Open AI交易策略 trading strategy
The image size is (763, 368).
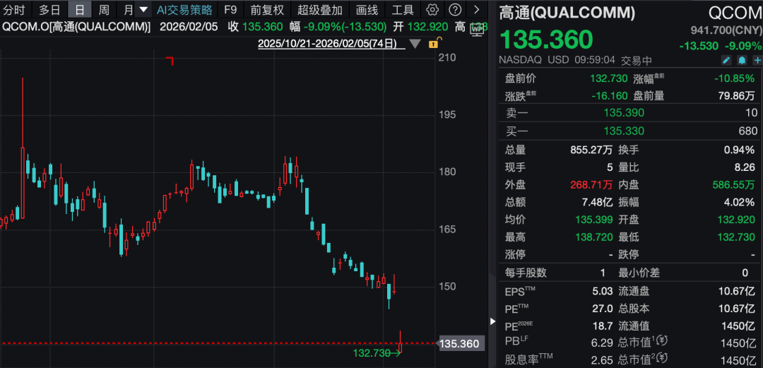[x=184, y=9]
